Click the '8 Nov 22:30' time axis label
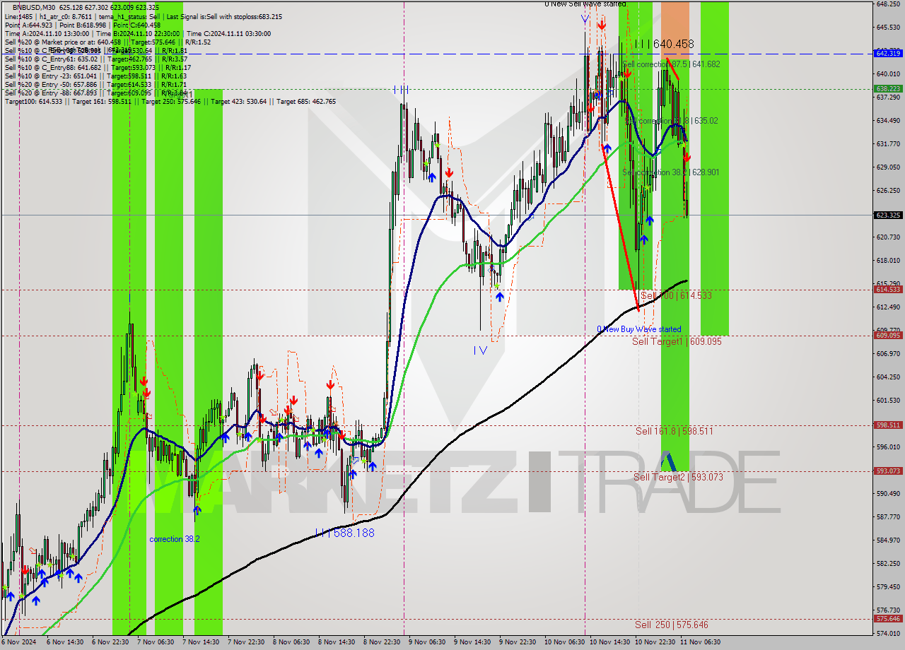 [381, 642]
